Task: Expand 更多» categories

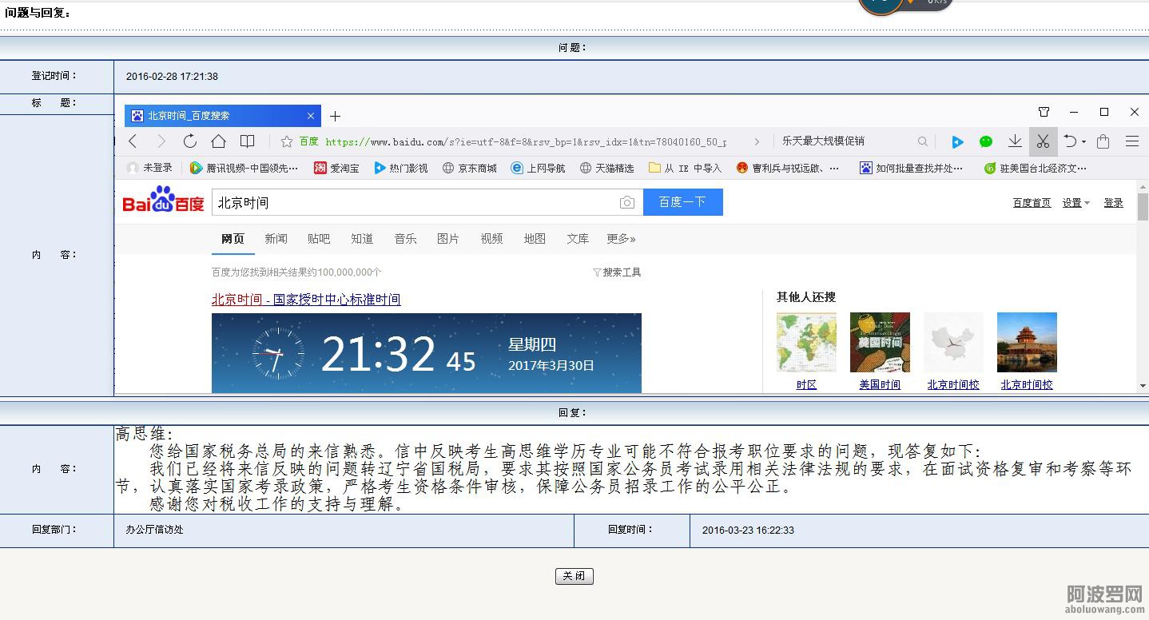Action: [x=621, y=239]
